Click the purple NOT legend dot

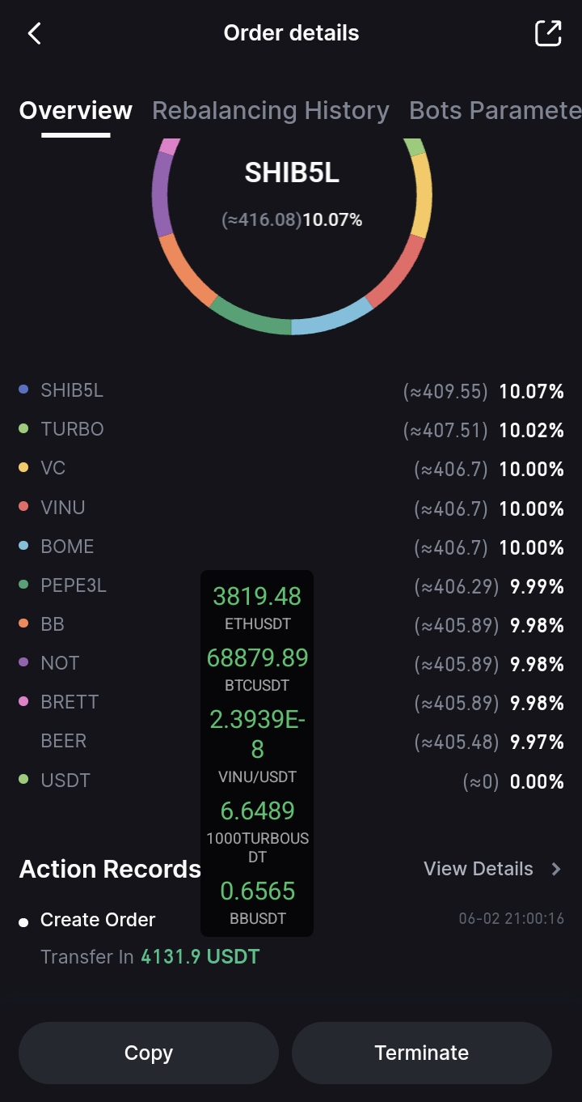[24, 663]
